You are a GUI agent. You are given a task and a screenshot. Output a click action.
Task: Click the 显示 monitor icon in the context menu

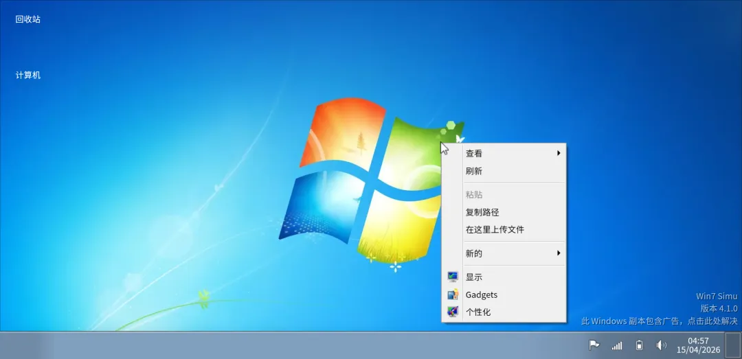[453, 277]
